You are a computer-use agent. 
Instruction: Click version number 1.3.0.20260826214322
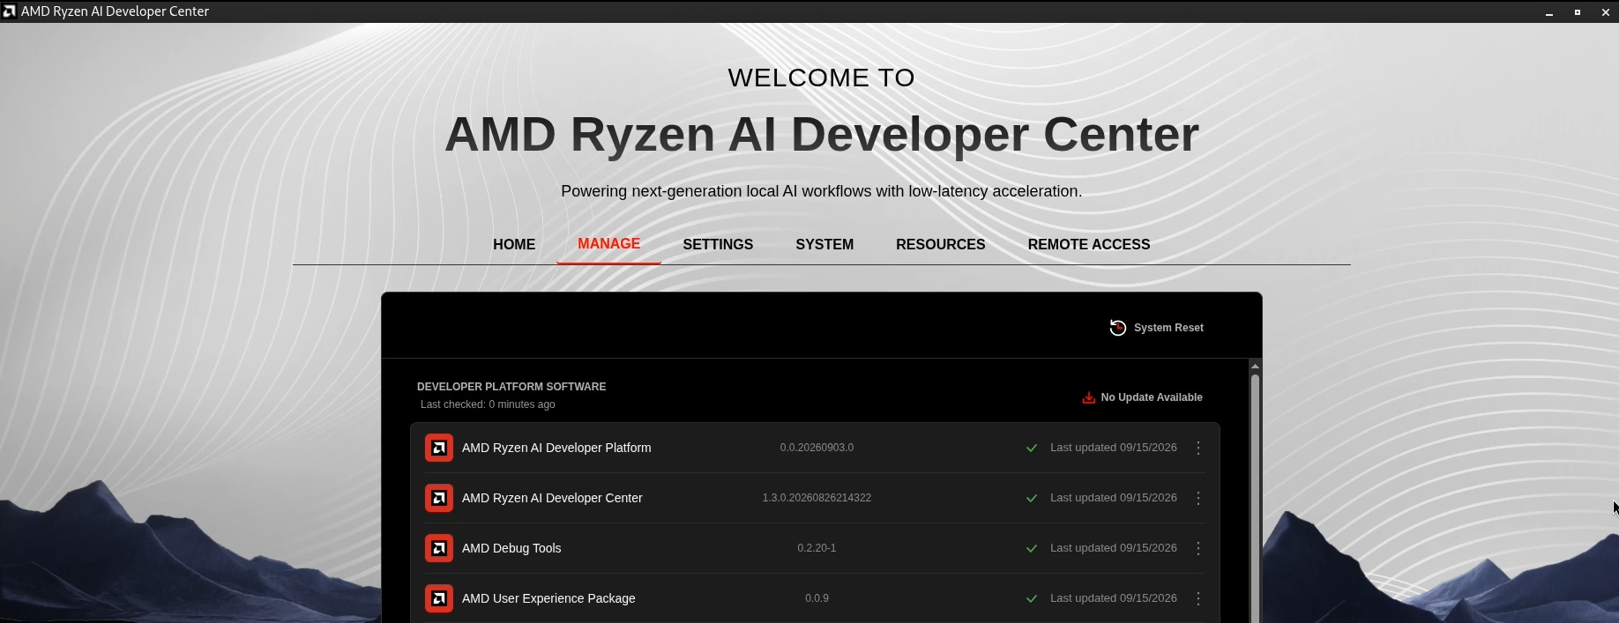click(817, 498)
